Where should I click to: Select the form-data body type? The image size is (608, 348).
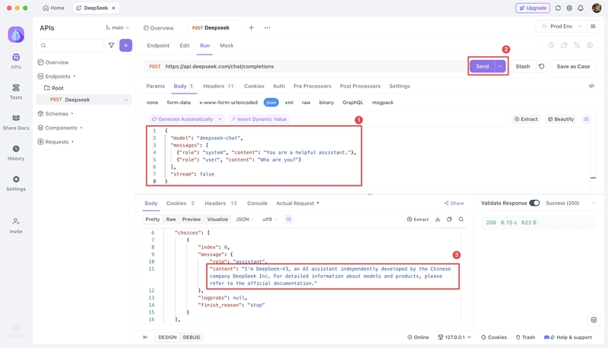pos(179,103)
